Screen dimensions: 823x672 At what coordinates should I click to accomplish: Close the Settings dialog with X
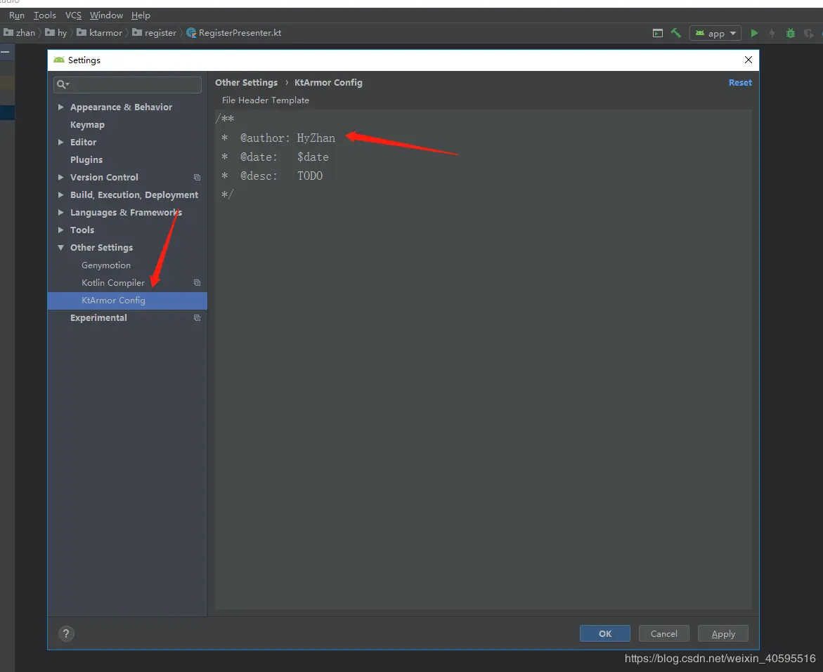click(x=749, y=60)
